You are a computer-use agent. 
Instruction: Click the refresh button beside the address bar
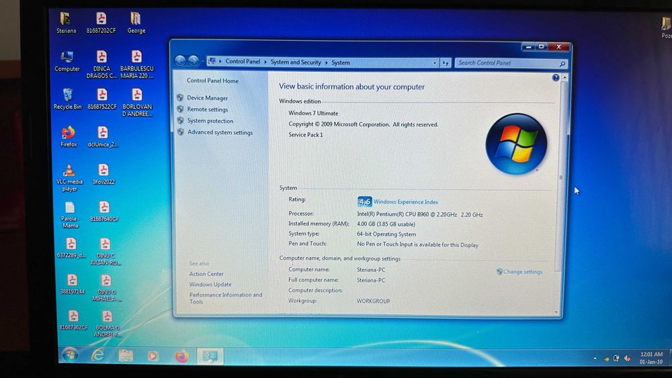pos(446,63)
